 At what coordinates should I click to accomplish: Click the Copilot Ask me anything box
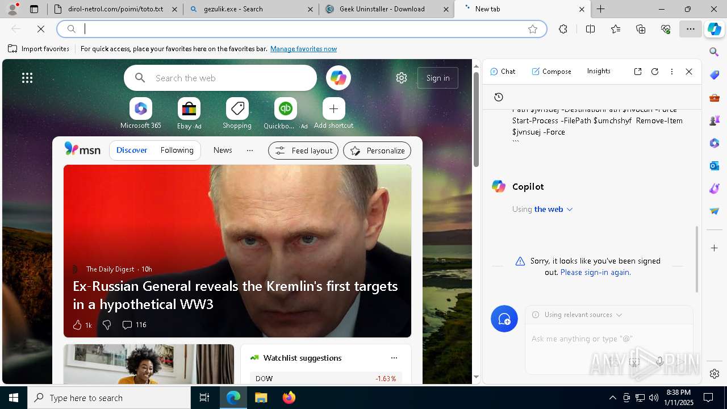pyautogui.click(x=609, y=339)
